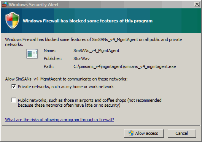
Task: Select the program name SimSANs_v4_MgmtAgent value
Action: [x=96, y=50]
